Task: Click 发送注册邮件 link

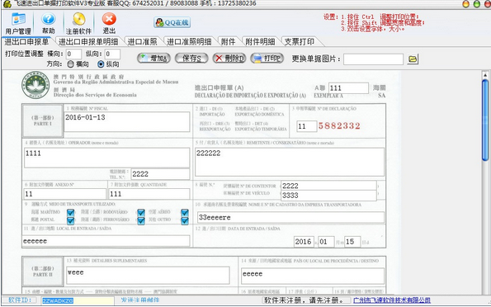Action: pos(140,300)
